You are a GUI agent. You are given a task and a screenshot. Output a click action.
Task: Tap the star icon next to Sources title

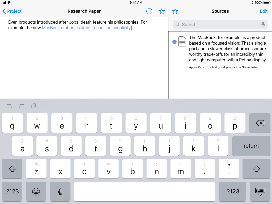175,11
